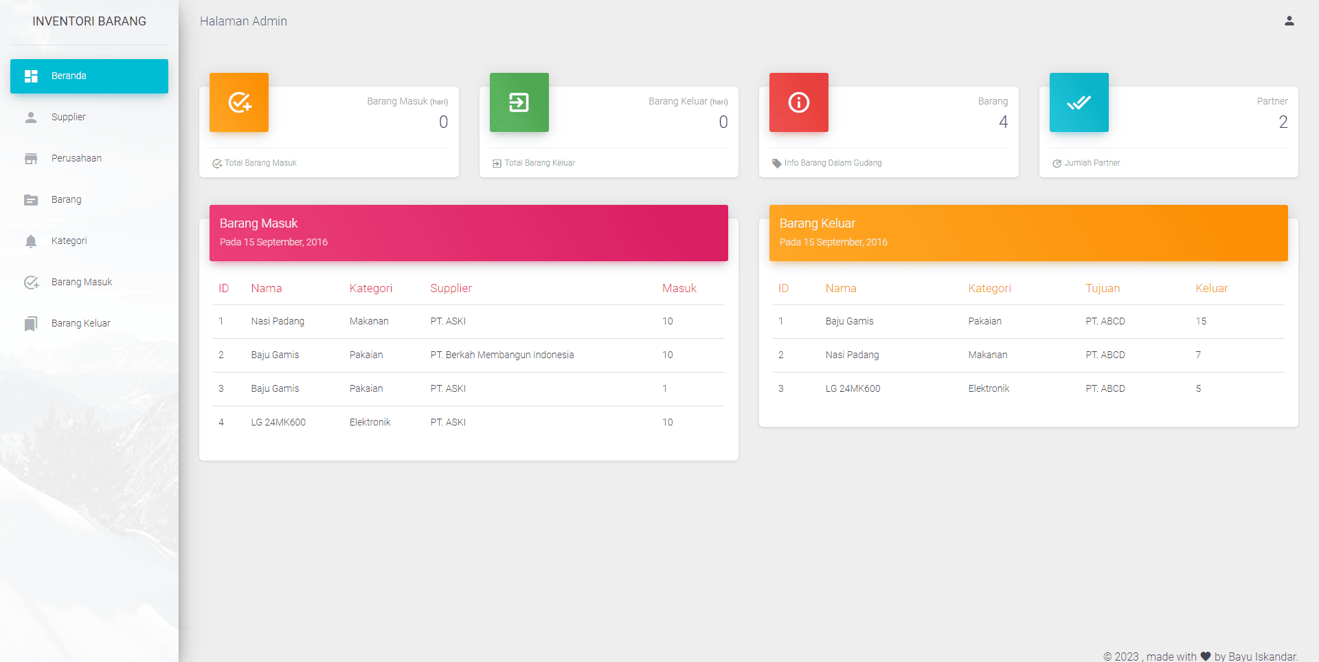Click the Barang count value 4
Image resolution: width=1319 pixels, height=662 pixels.
(x=1004, y=122)
